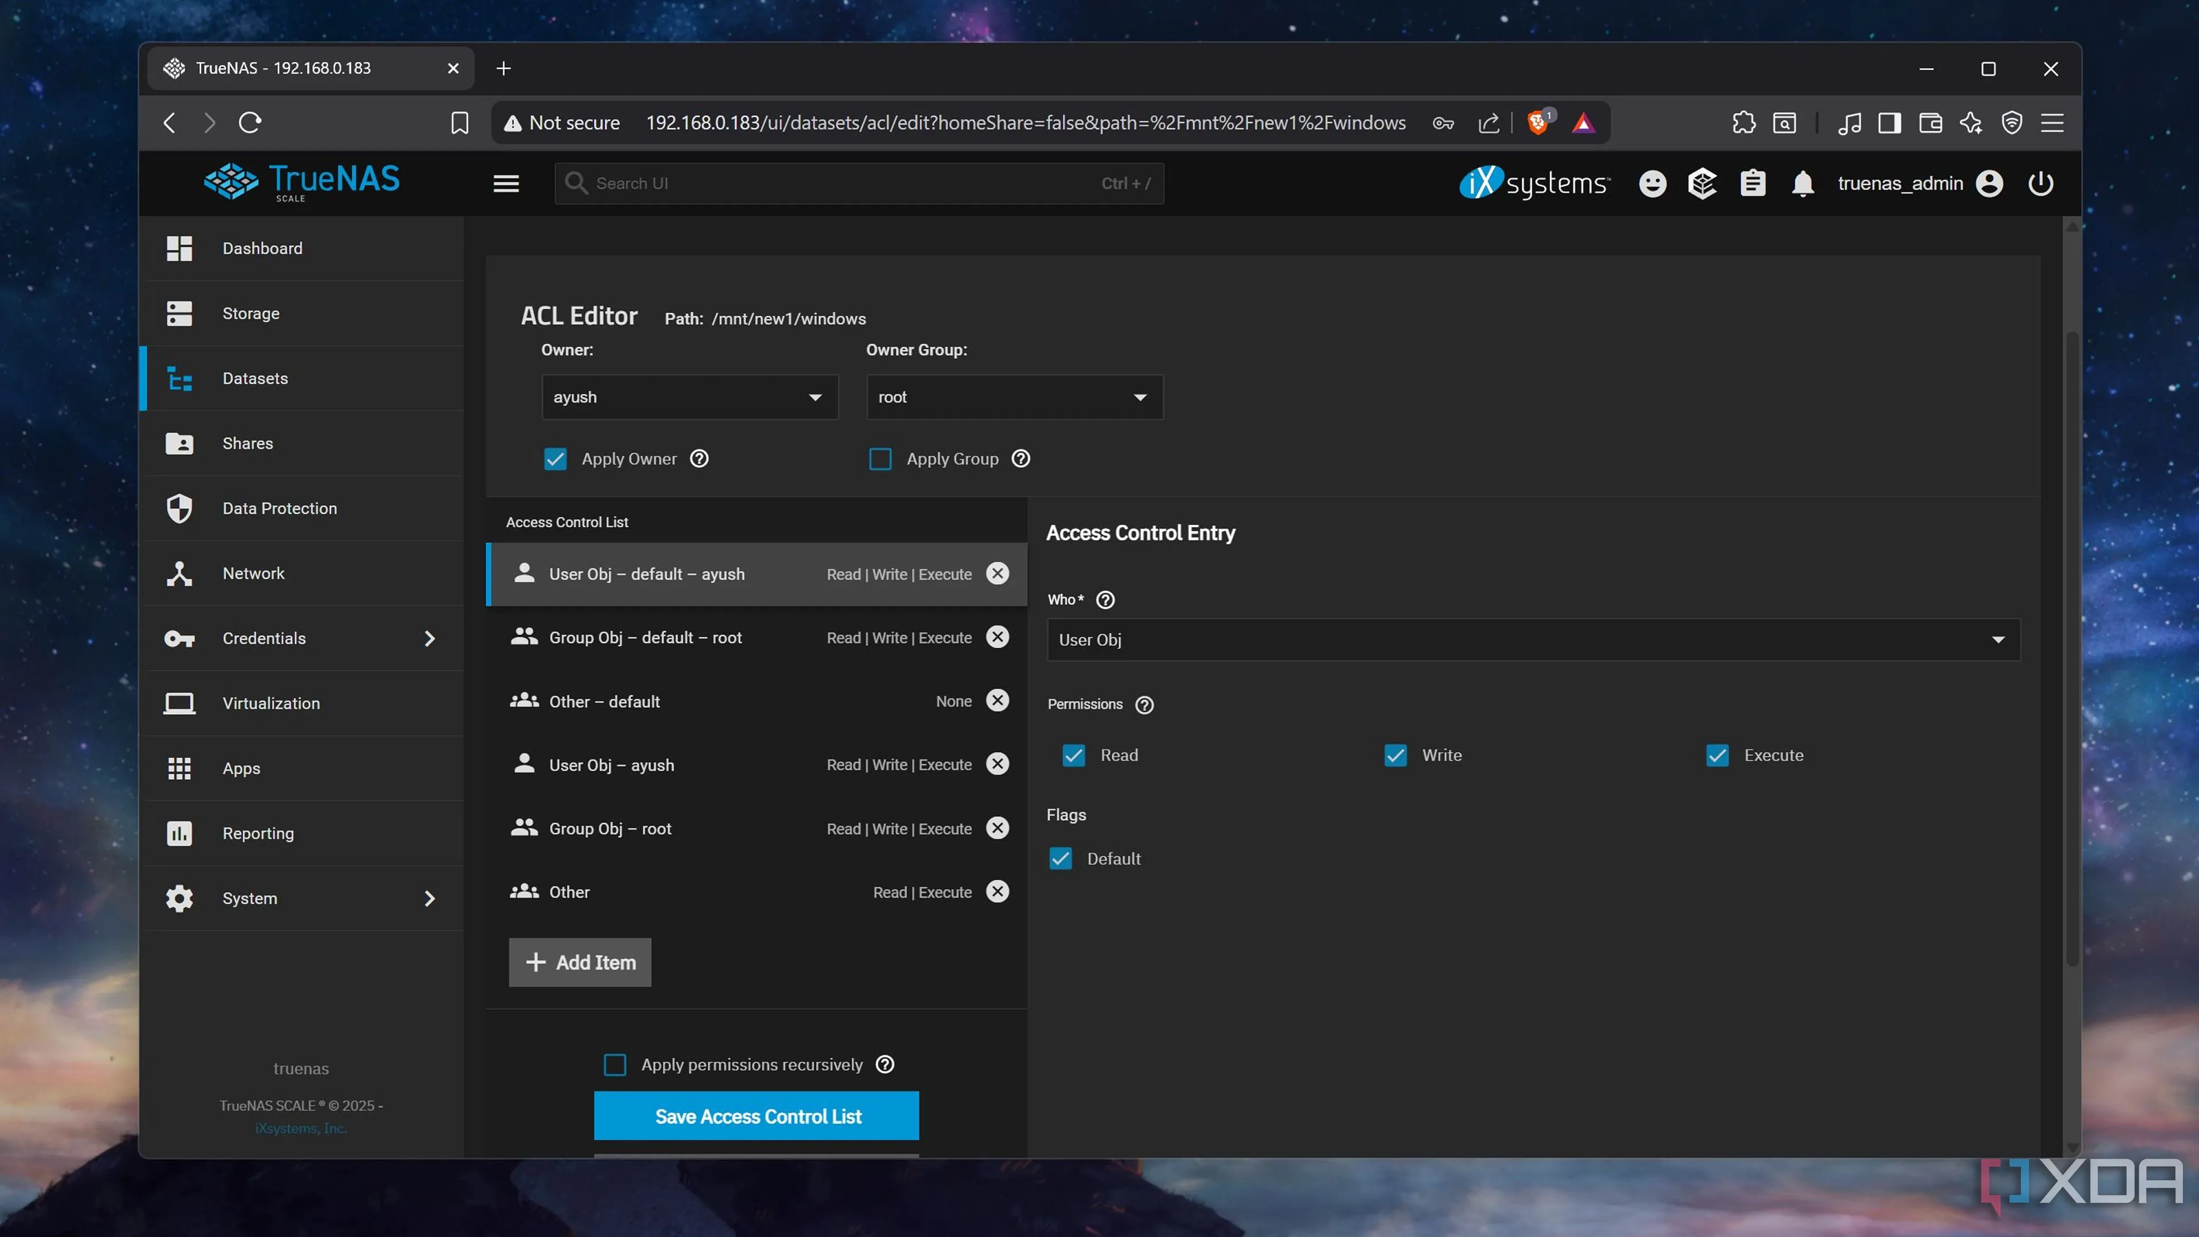
Task: Open the Who dropdown showing User Obj
Action: point(1533,640)
